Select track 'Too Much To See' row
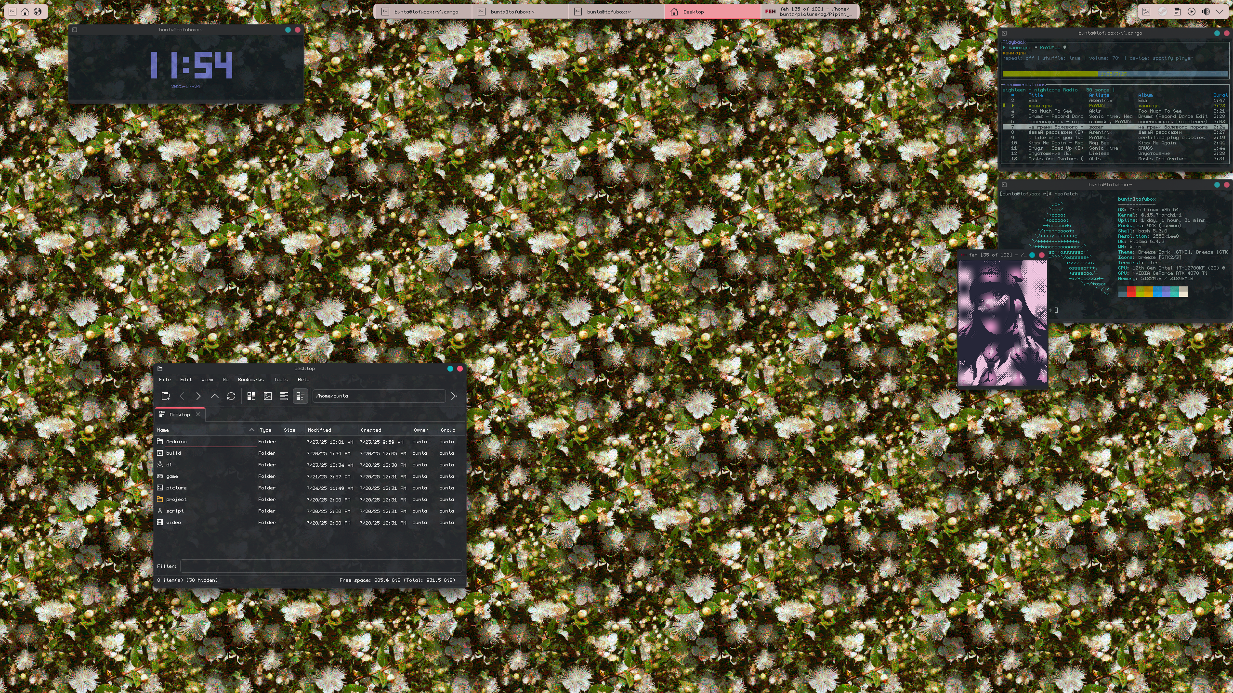 tap(1115, 111)
